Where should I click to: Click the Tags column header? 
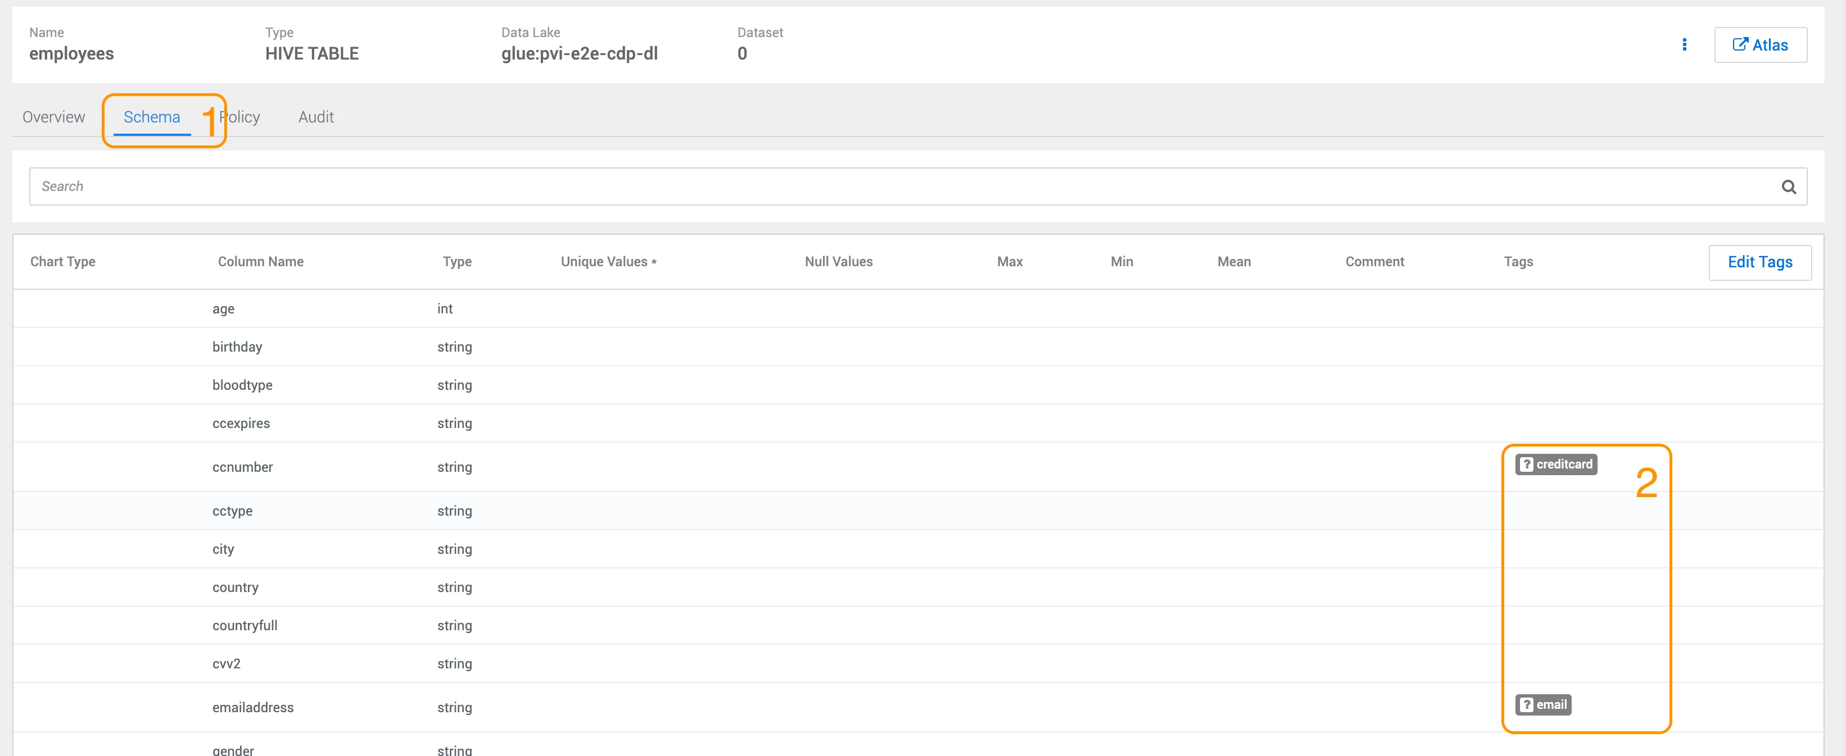(1518, 262)
